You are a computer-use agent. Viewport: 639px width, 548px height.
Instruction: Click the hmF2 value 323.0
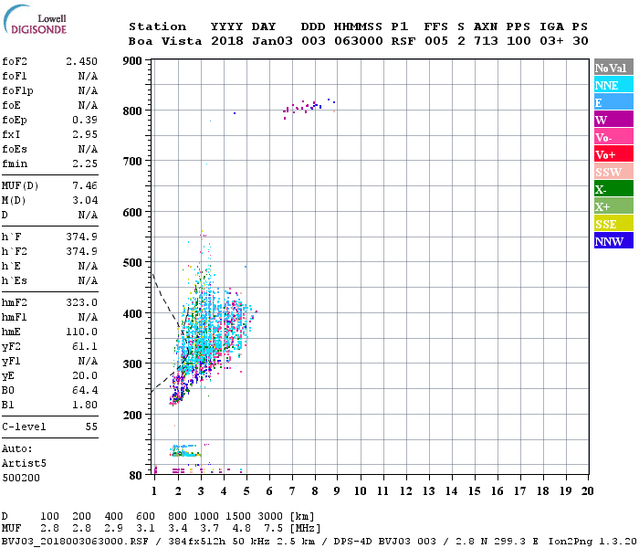coord(81,302)
